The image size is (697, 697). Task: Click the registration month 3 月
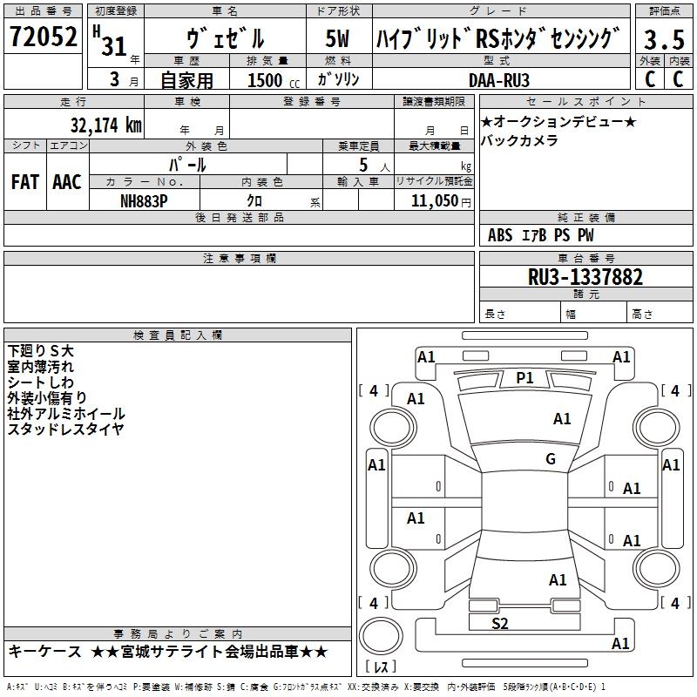124,79
